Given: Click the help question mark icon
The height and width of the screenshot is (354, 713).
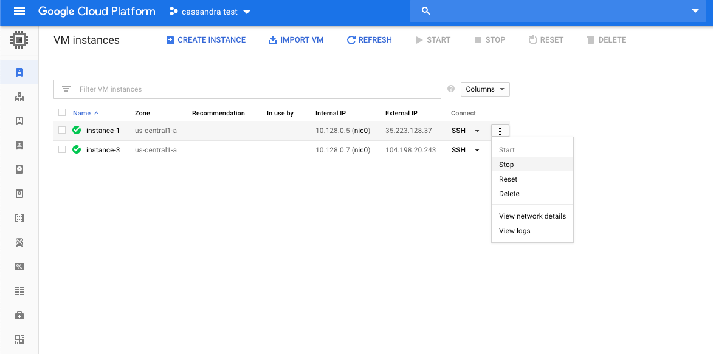Looking at the screenshot, I should pos(451,89).
